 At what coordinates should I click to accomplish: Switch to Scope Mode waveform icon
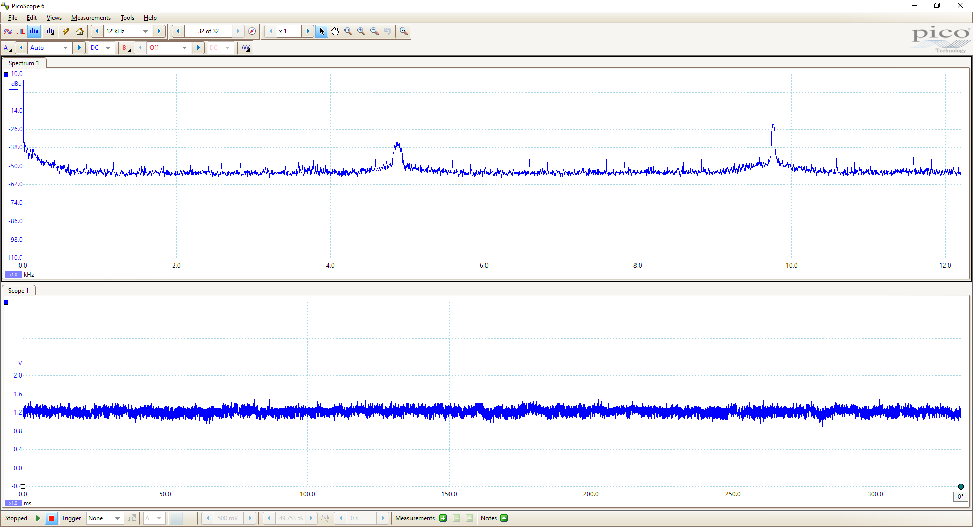tap(8, 31)
